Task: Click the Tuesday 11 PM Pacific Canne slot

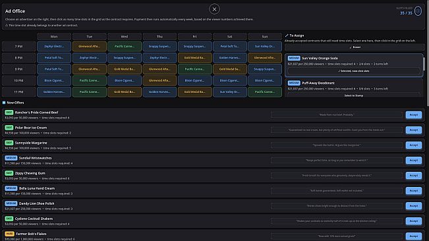Action: coord(89,92)
